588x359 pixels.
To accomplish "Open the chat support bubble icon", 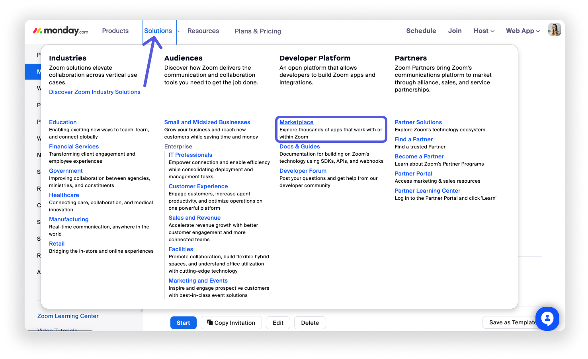I will 547,318.
